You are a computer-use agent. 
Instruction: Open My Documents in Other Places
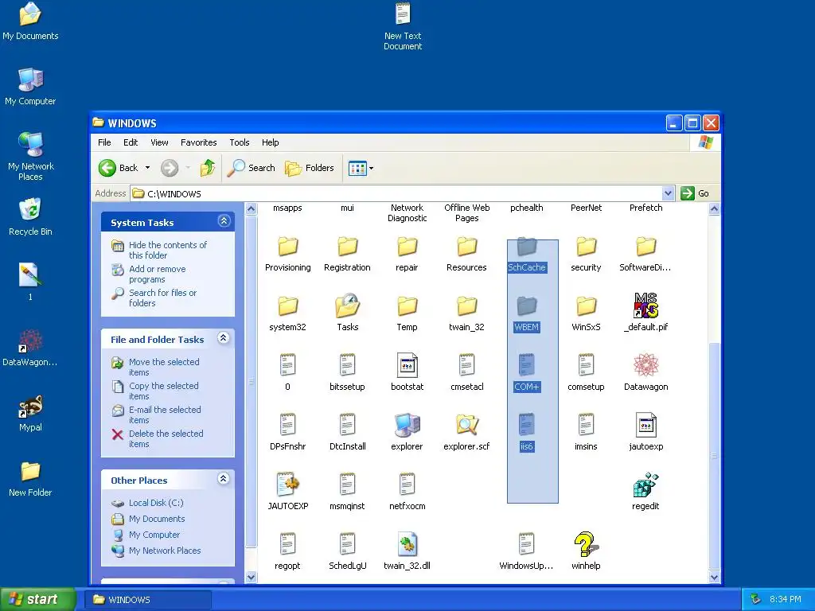[157, 519]
